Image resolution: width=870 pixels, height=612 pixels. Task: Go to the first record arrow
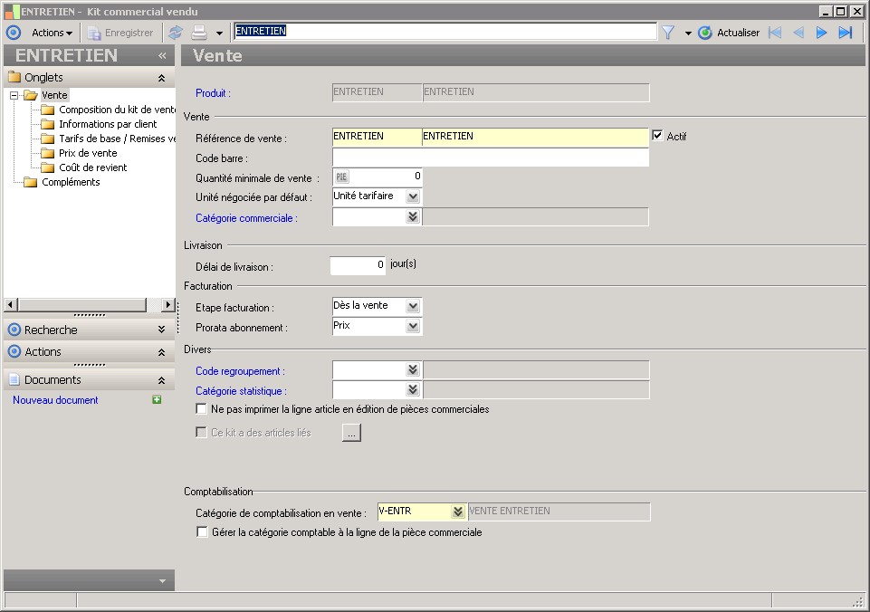point(775,33)
